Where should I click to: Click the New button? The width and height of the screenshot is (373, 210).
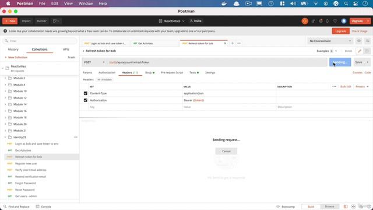pos(10,21)
